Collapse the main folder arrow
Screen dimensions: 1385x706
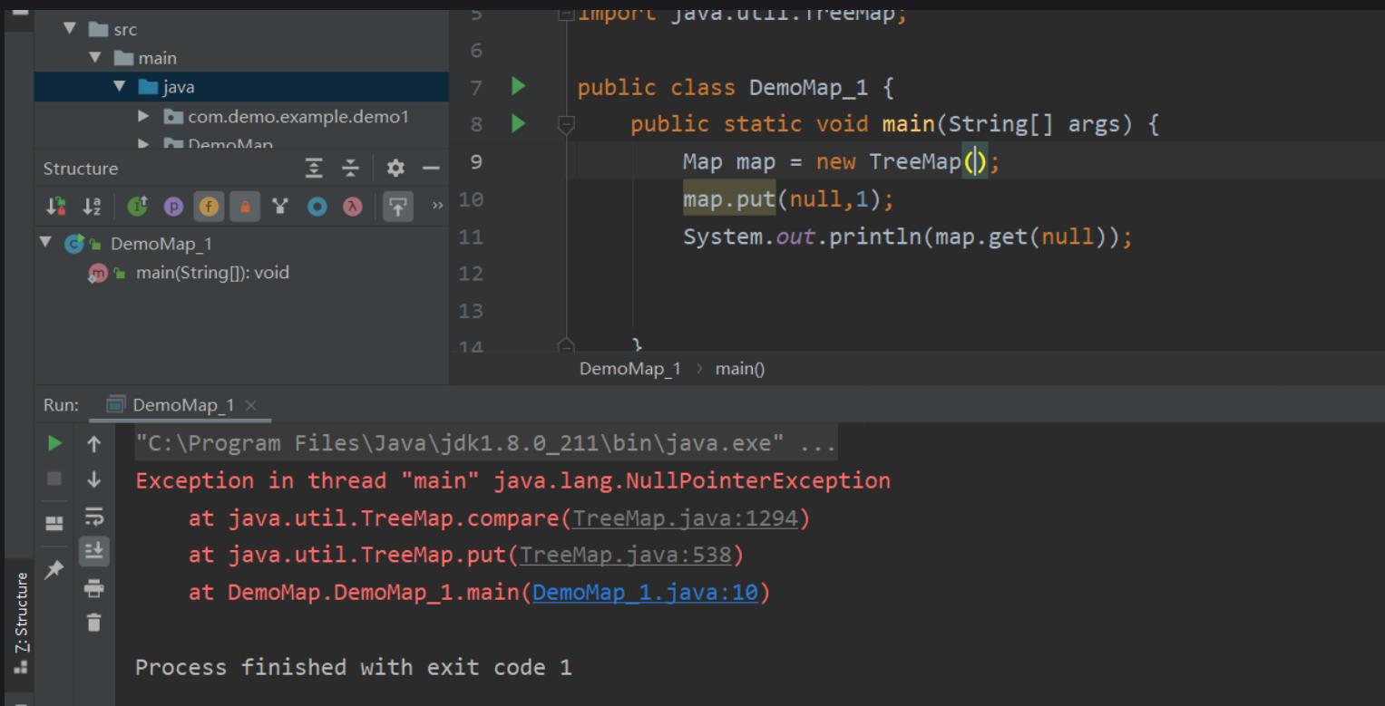95,58
